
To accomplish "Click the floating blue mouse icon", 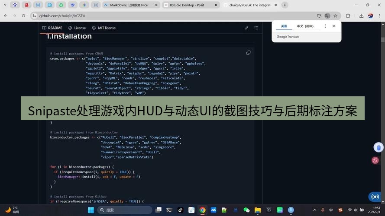I will pyautogui.click(x=379, y=147).
